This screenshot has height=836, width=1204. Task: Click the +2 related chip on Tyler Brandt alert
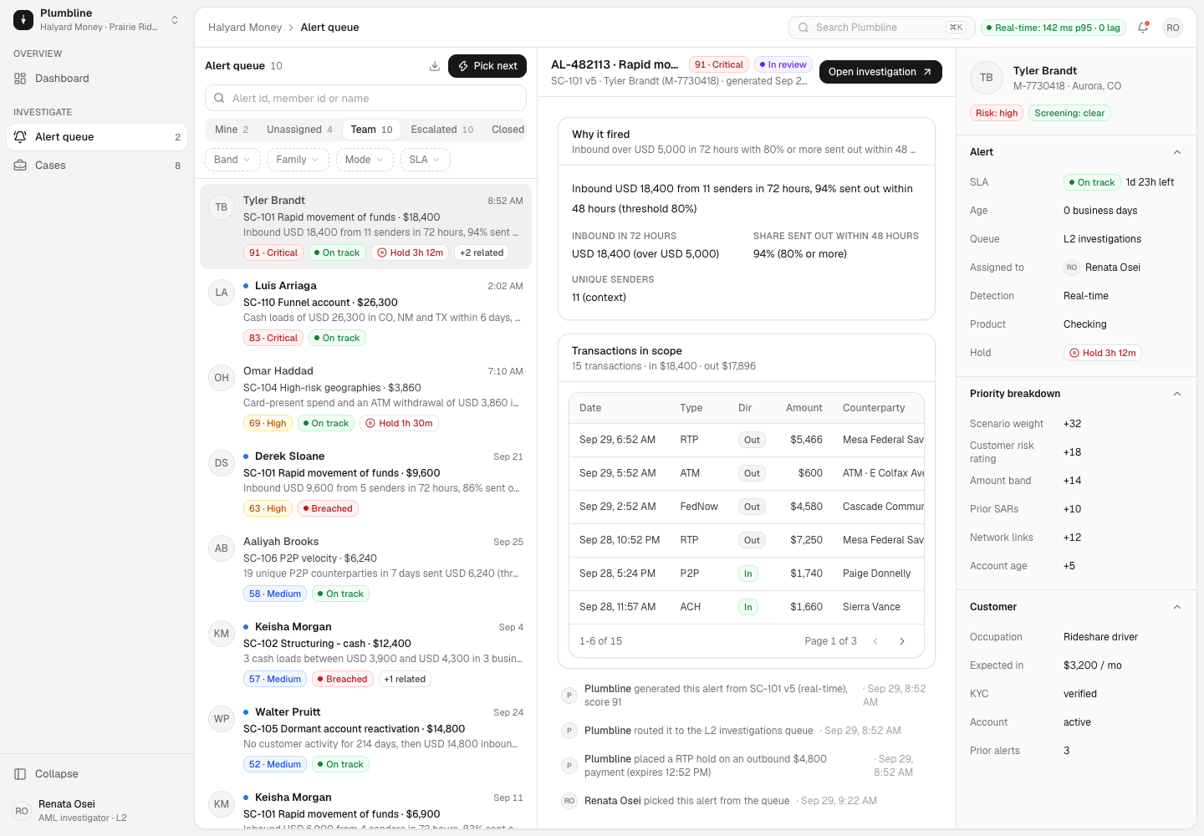(x=482, y=252)
